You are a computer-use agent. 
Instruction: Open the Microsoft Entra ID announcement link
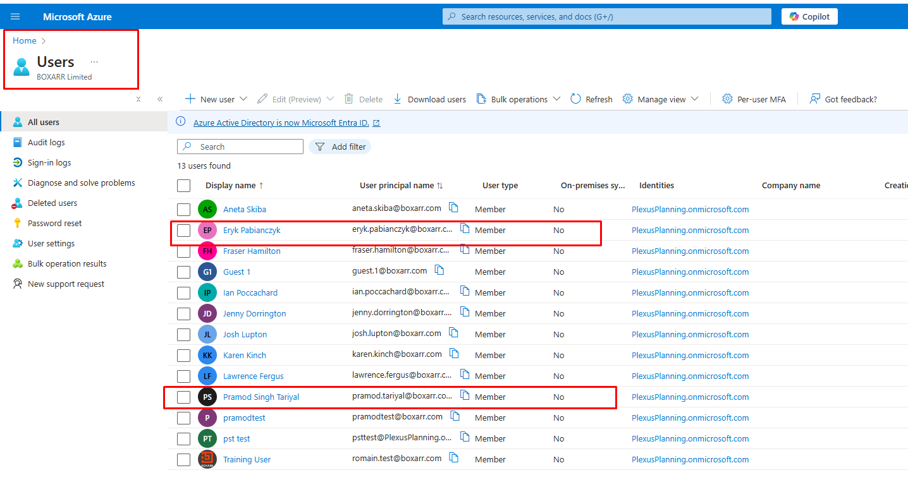286,123
